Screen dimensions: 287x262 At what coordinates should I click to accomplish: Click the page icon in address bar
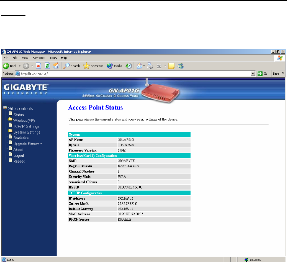pos(18,74)
